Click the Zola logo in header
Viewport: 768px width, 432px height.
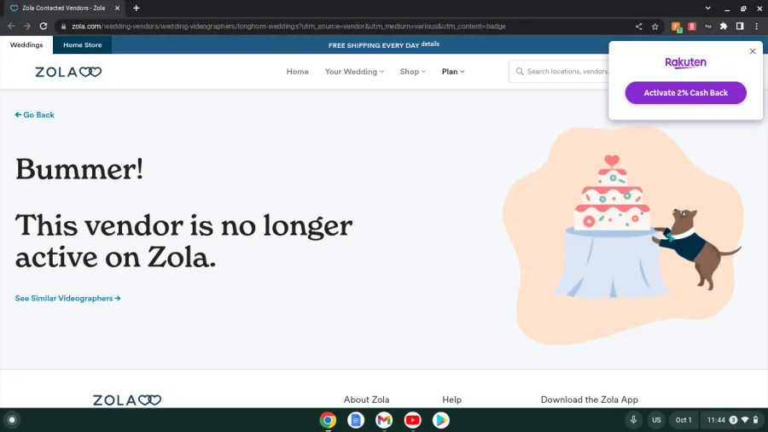tap(68, 72)
